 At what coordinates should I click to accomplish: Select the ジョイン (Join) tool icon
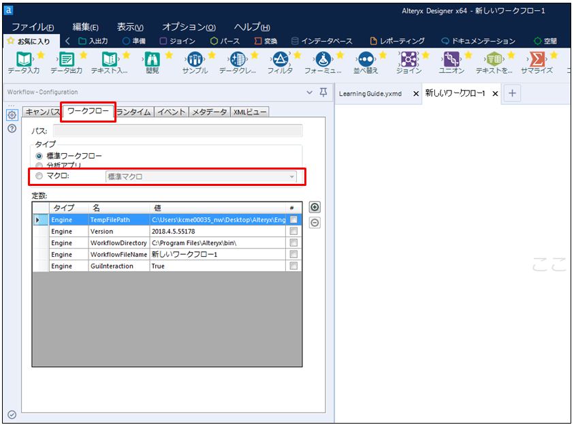(409, 60)
